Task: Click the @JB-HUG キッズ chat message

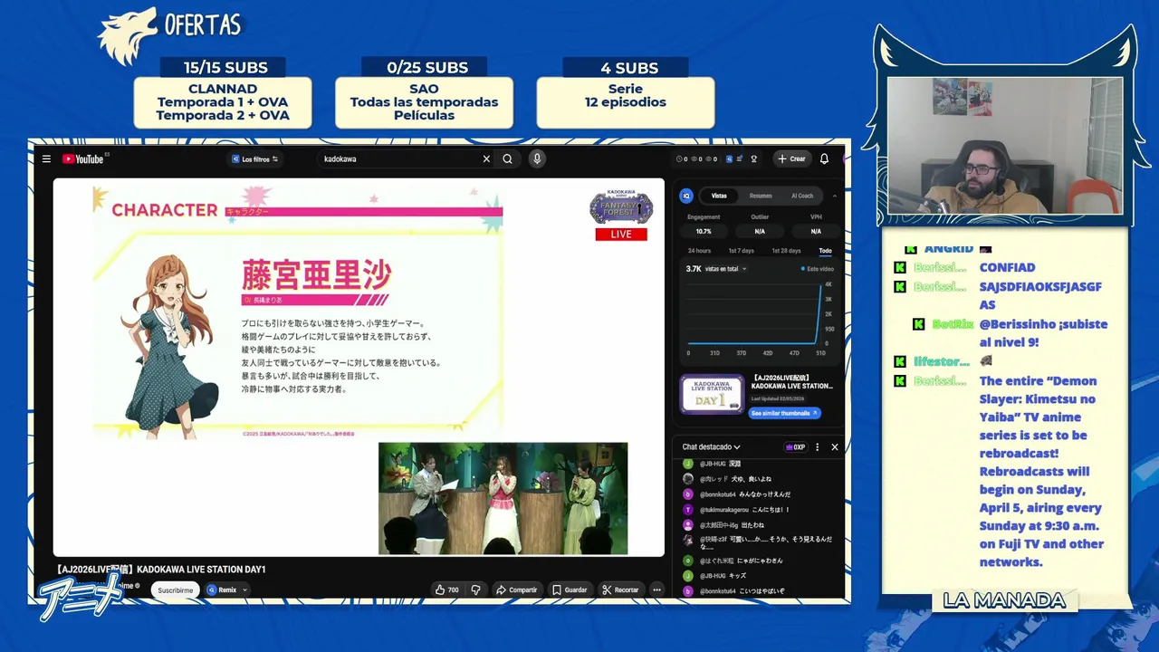Action: pos(723,575)
